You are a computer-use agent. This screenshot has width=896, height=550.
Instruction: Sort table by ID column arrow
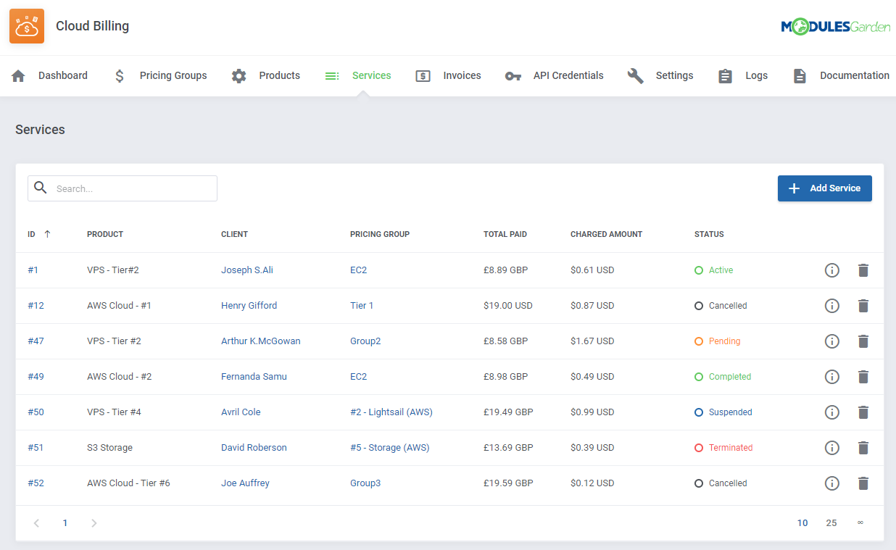pos(47,234)
